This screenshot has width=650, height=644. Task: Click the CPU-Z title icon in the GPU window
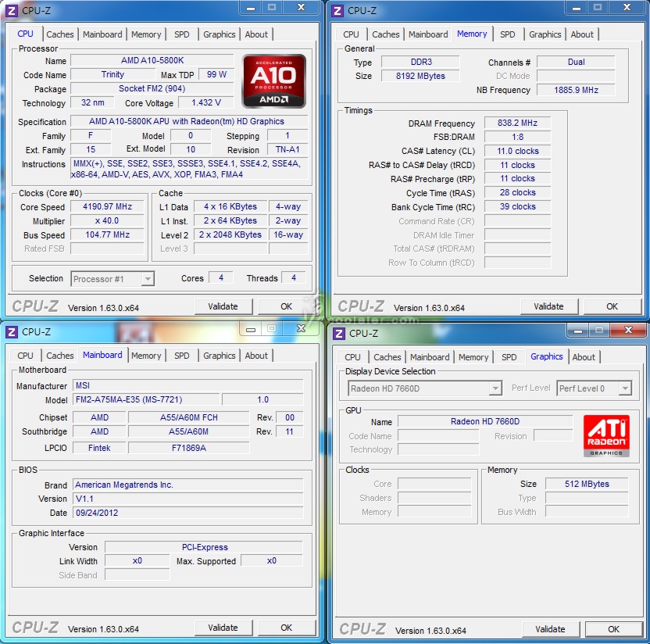(x=339, y=334)
